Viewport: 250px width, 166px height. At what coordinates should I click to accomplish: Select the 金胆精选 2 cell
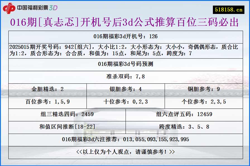[48, 89]
